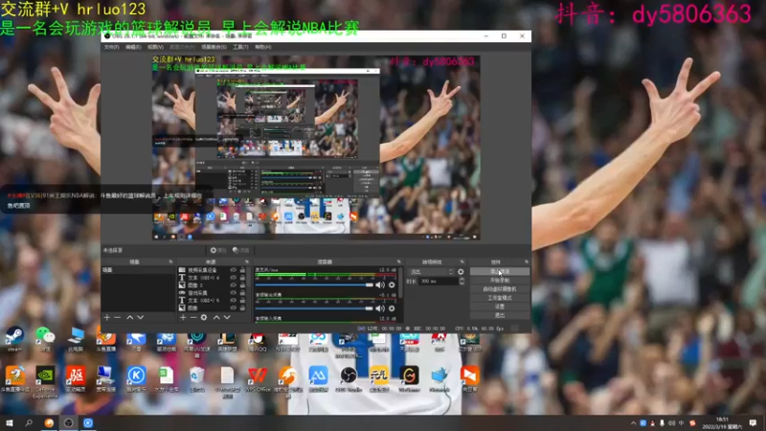The image size is (766, 431).
Task: Open source properties gear below sources list
Action: coord(204,318)
